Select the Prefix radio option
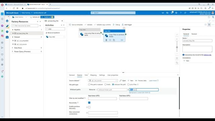The image size is (215, 121). click(105, 84)
